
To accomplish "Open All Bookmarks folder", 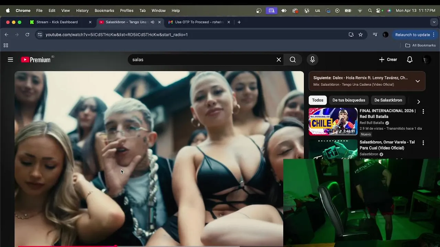I will (420, 45).
